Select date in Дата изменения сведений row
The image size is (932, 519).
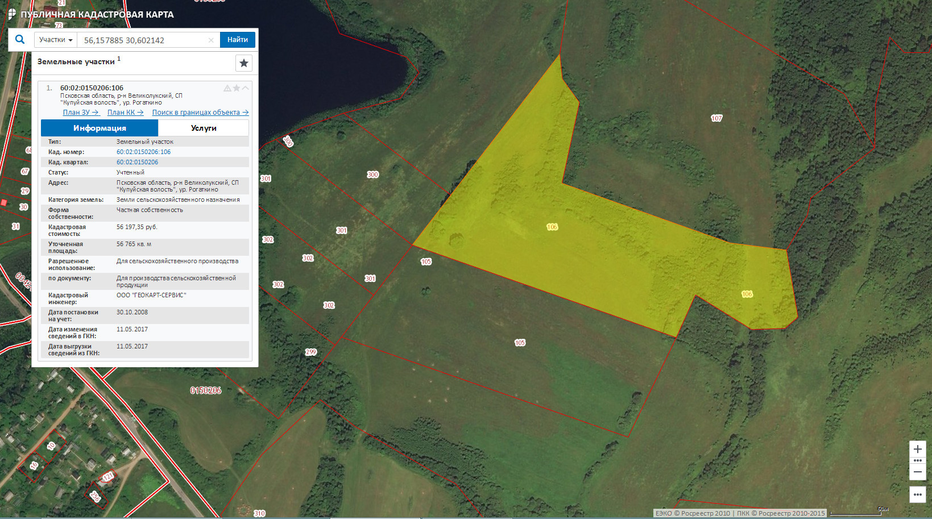[x=132, y=329]
